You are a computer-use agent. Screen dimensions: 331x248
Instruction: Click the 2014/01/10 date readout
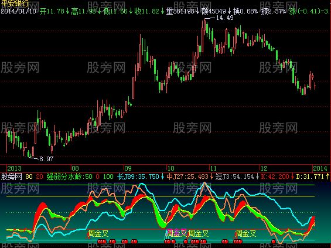[19, 11]
